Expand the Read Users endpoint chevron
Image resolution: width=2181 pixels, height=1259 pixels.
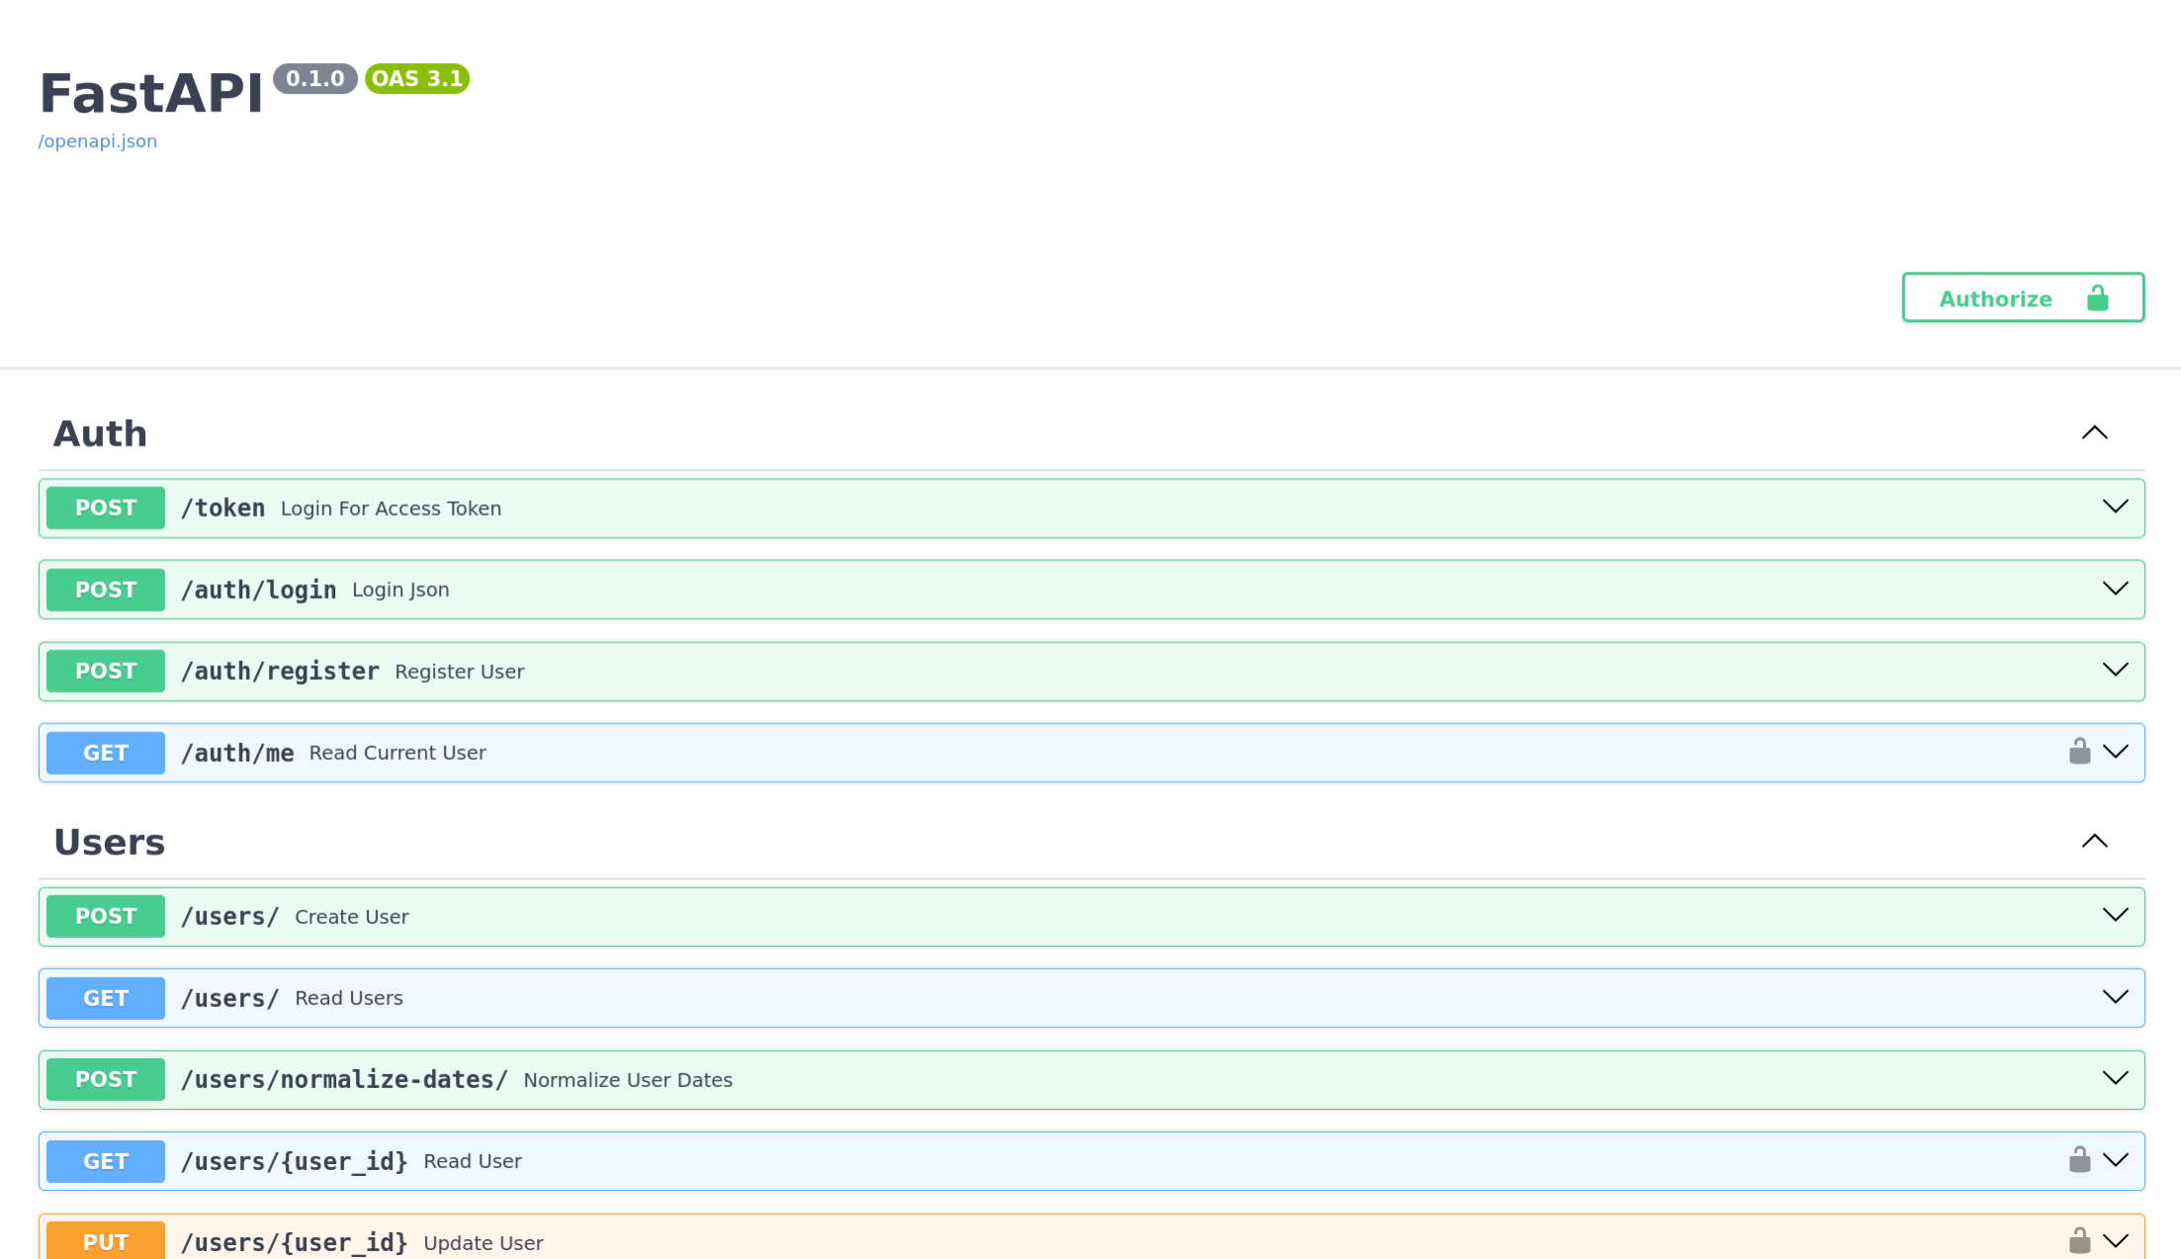point(2115,997)
